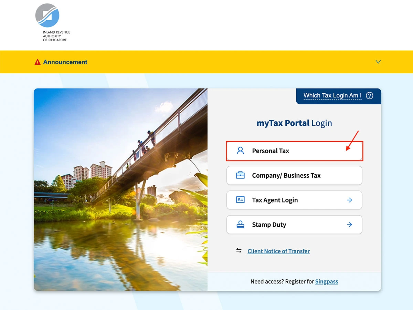Image resolution: width=413 pixels, height=310 pixels.
Task: Open Which Tax Login Am I help
Action: [x=332, y=96]
